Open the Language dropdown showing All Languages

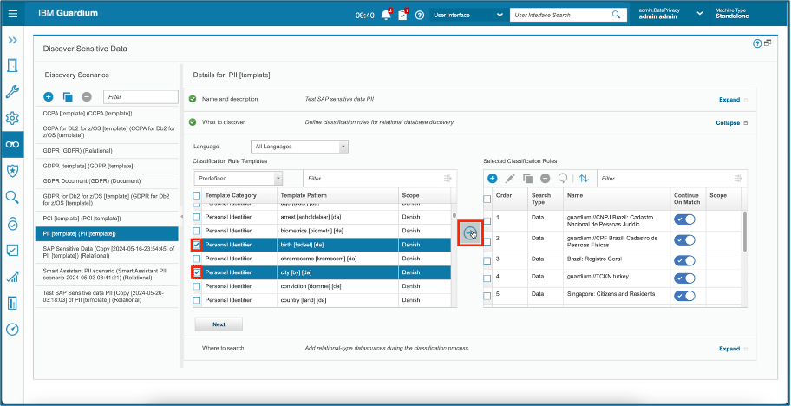tap(299, 147)
